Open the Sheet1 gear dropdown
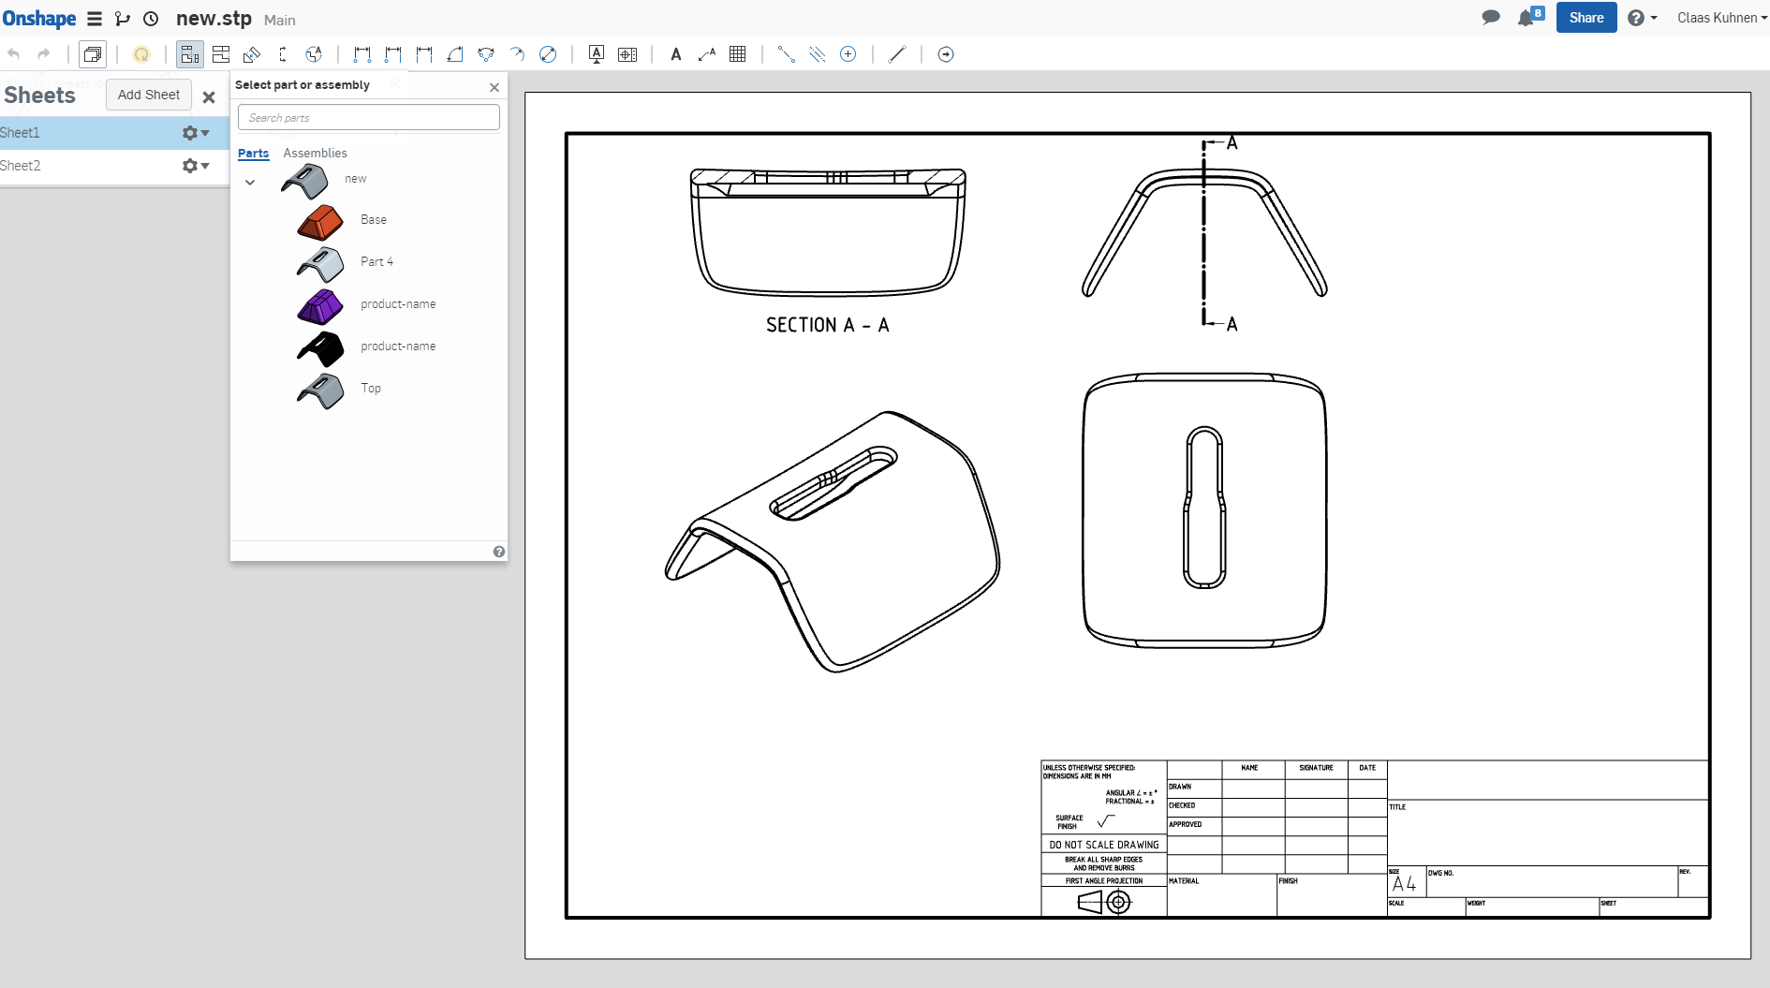The image size is (1770, 988). [195, 133]
